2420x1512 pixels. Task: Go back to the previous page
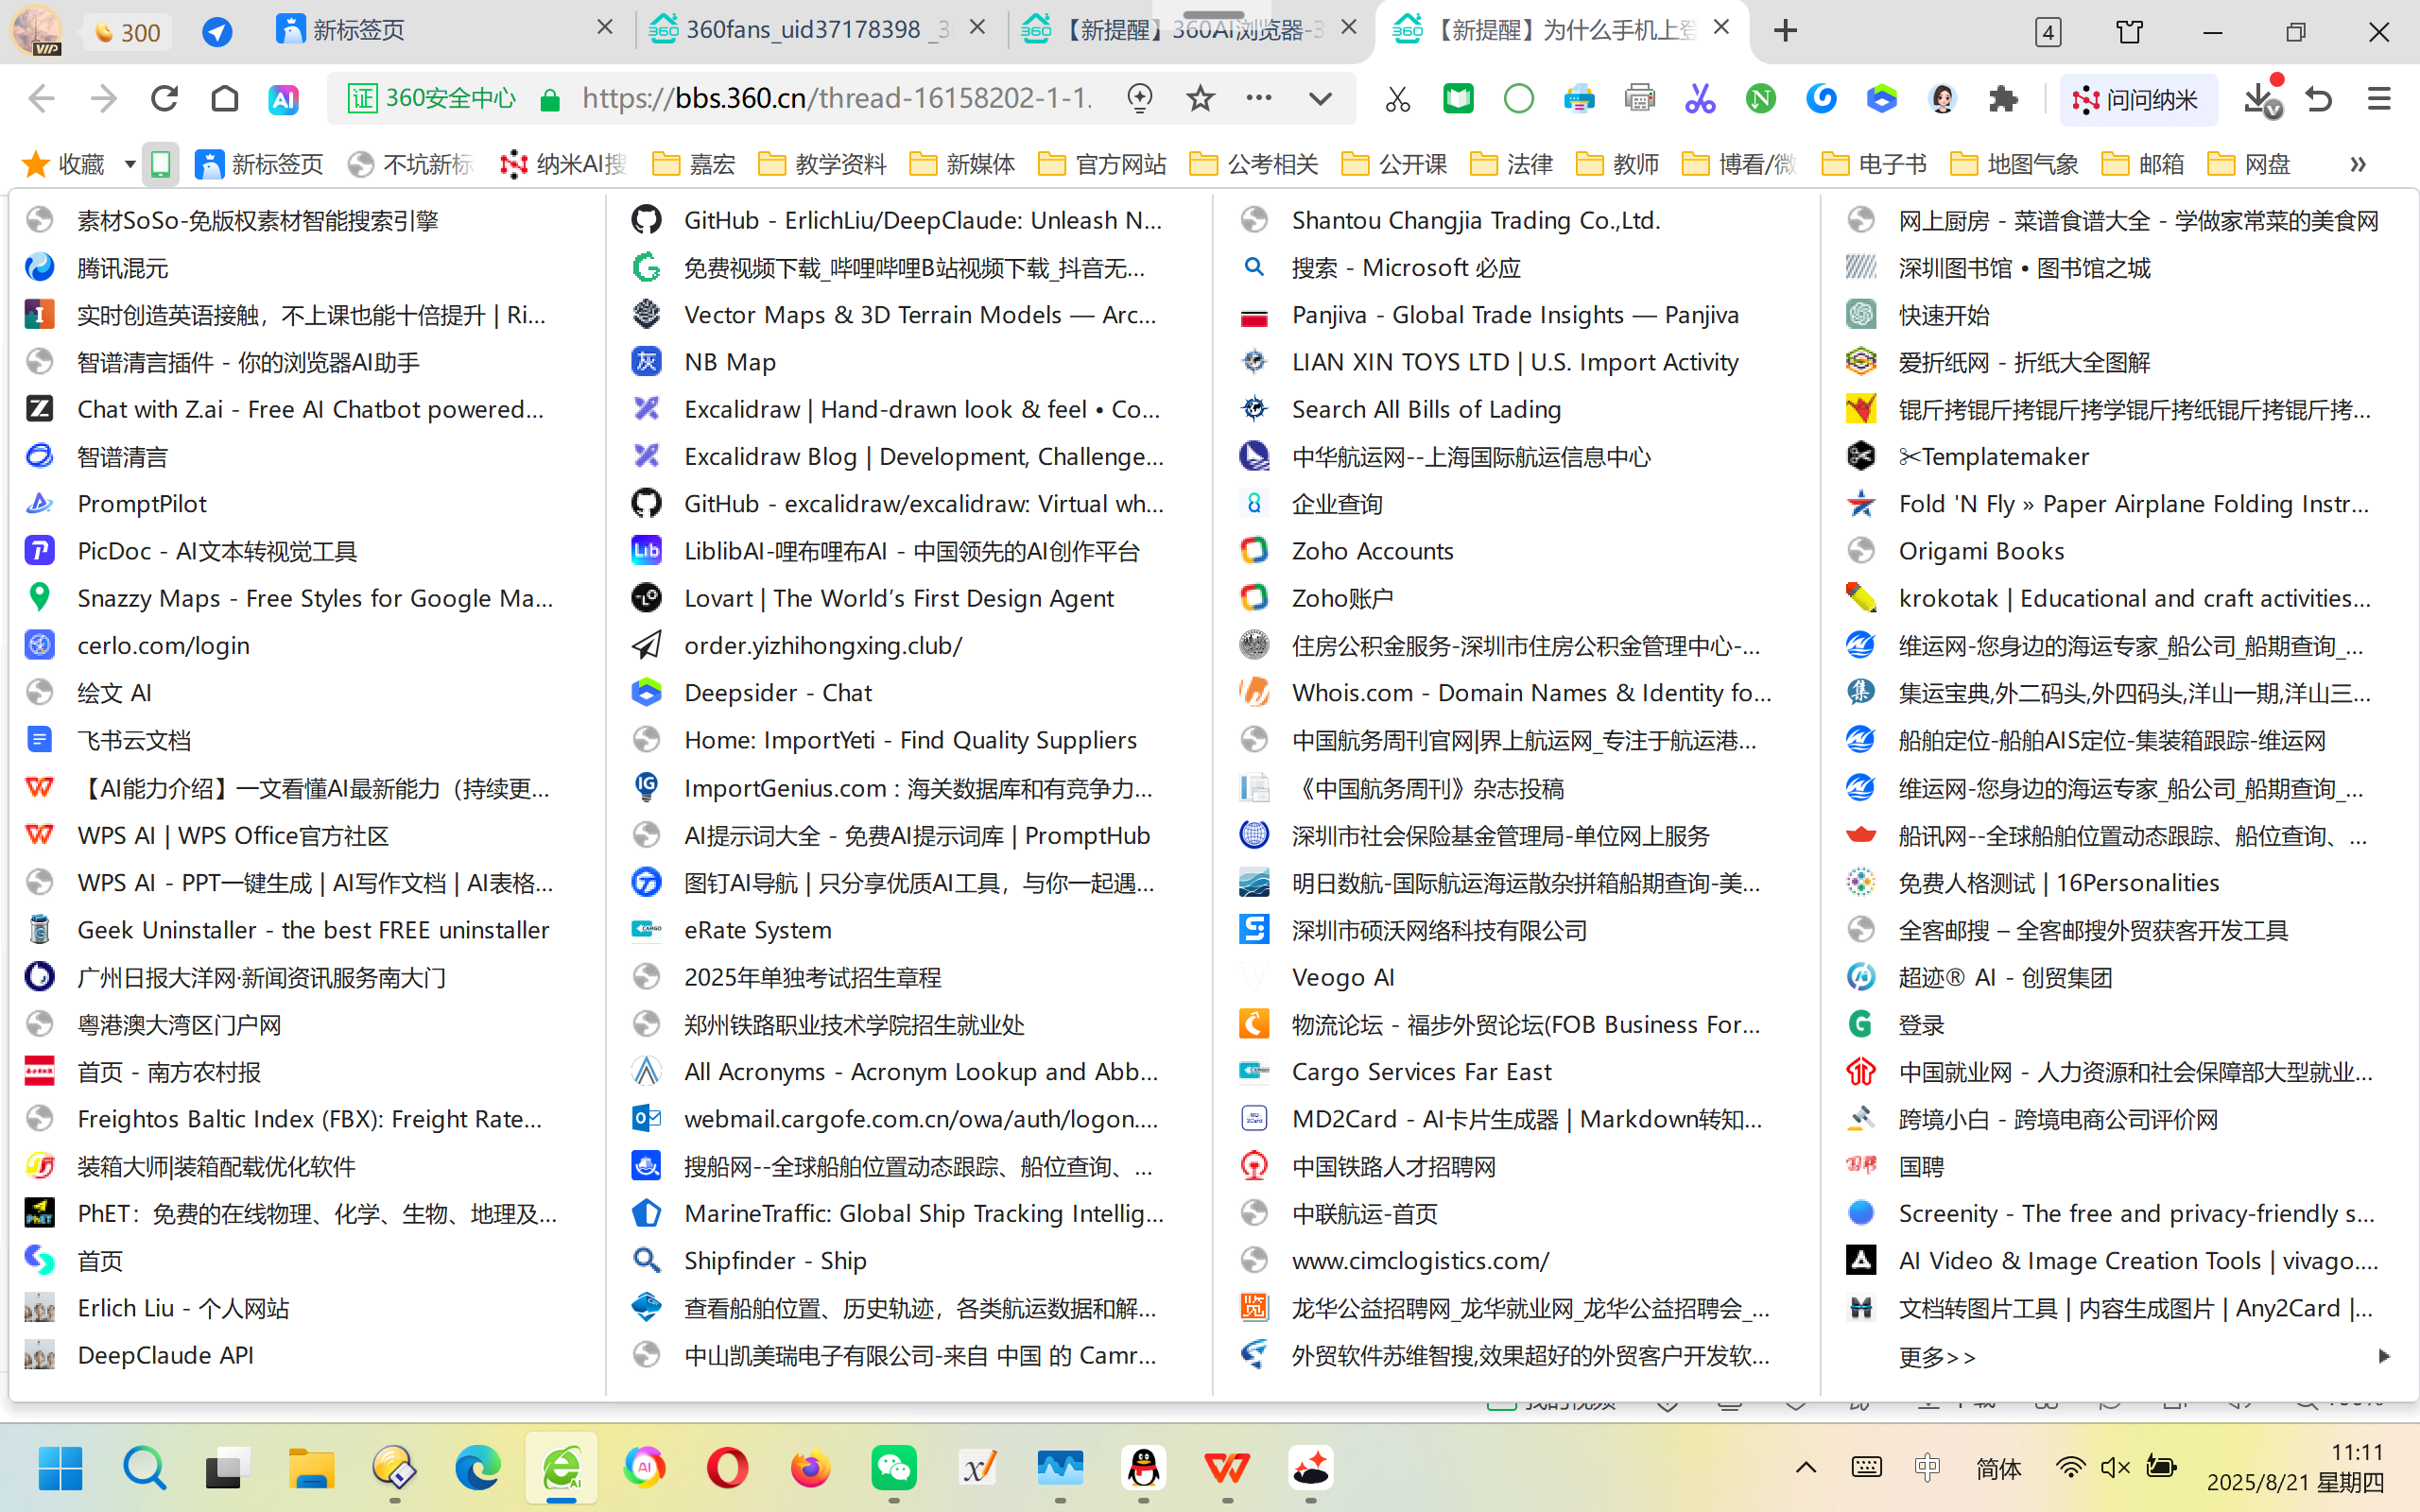click(41, 99)
